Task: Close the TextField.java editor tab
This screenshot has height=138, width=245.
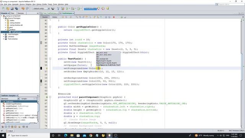Action: tap(73, 13)
